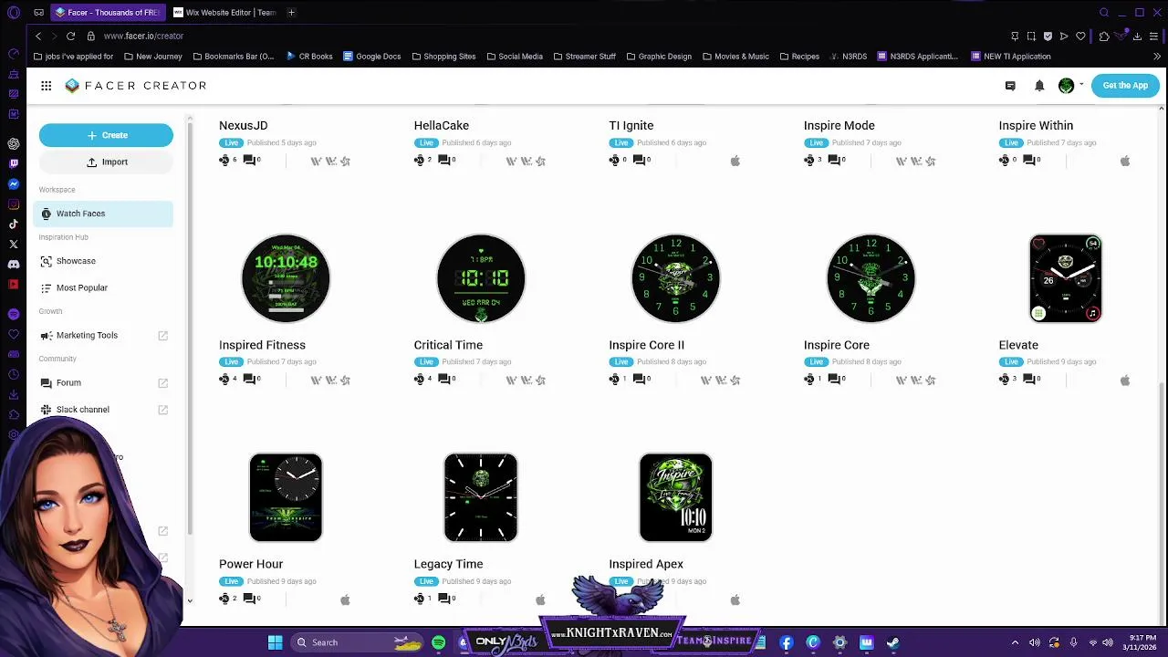
Task: Open the Google Docs bookmark
Action: [x=371, y=57]
